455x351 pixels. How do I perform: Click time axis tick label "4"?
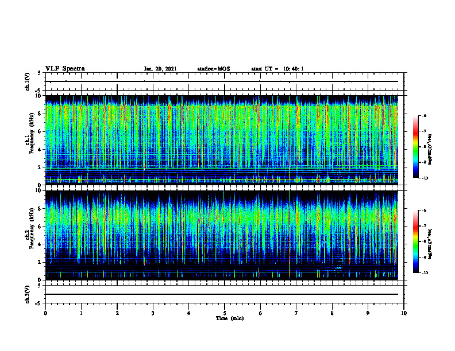tap(189, 313)
